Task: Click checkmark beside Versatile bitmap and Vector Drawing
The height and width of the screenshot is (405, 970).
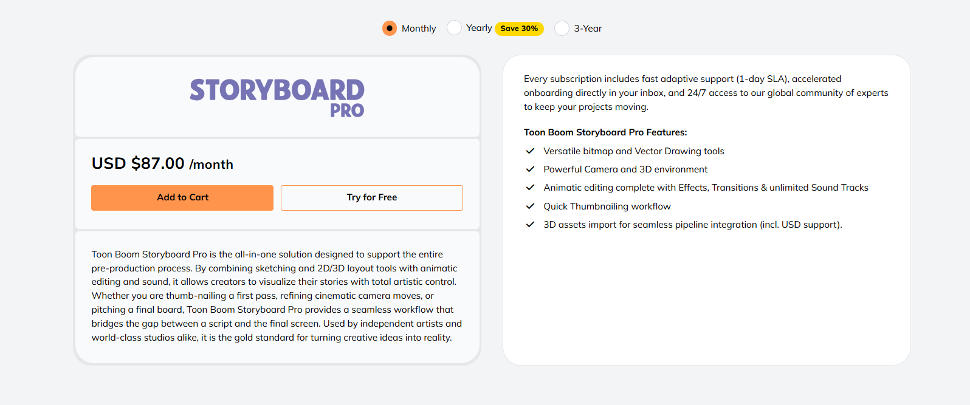Action: (530, 151)
